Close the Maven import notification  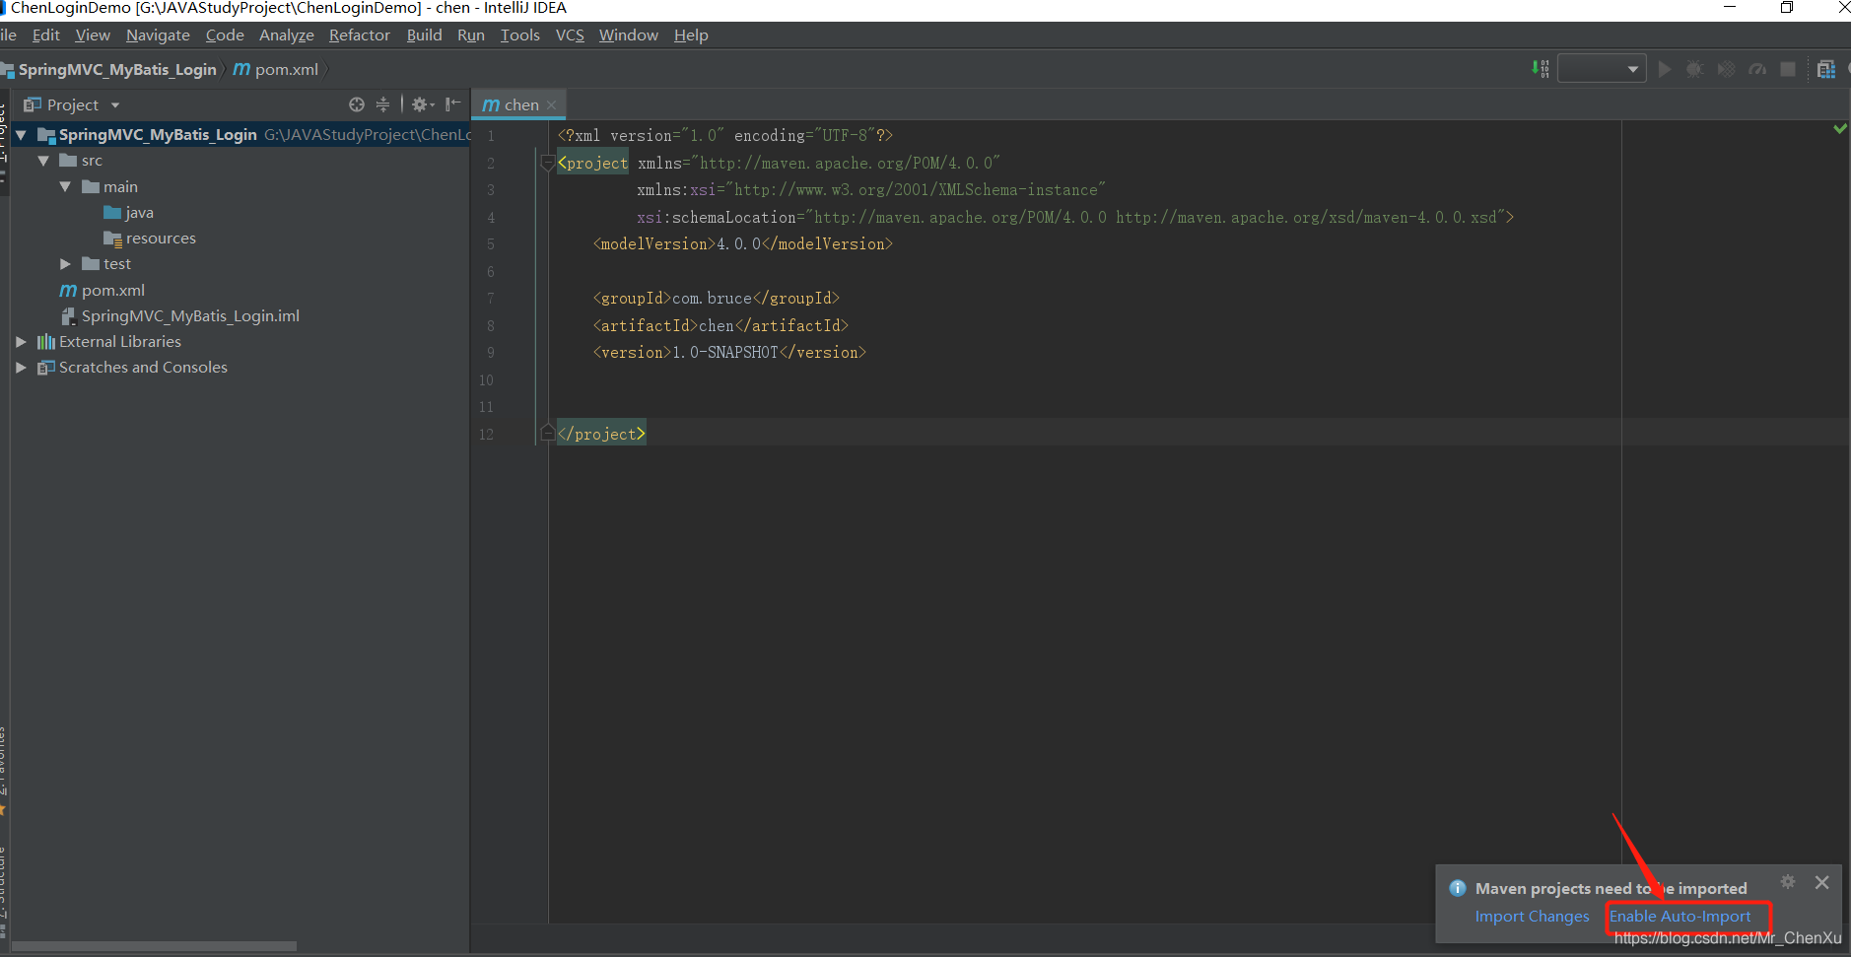(x=1821, y=882)
